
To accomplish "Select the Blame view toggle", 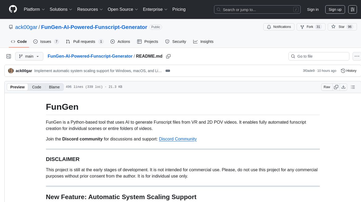I will pos(54,87).
